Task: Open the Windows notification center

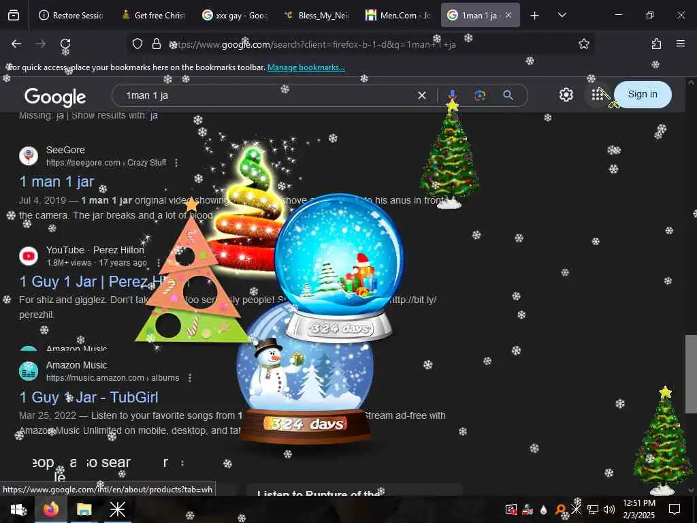Action: pyautogui.click(x=675, y=509)
